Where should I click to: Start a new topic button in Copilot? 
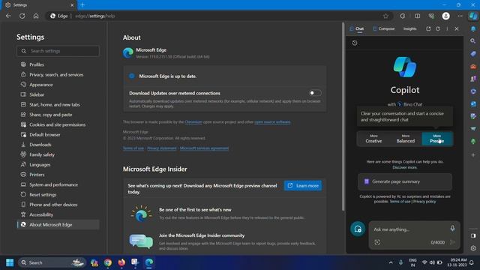click(x=358, y=229)
